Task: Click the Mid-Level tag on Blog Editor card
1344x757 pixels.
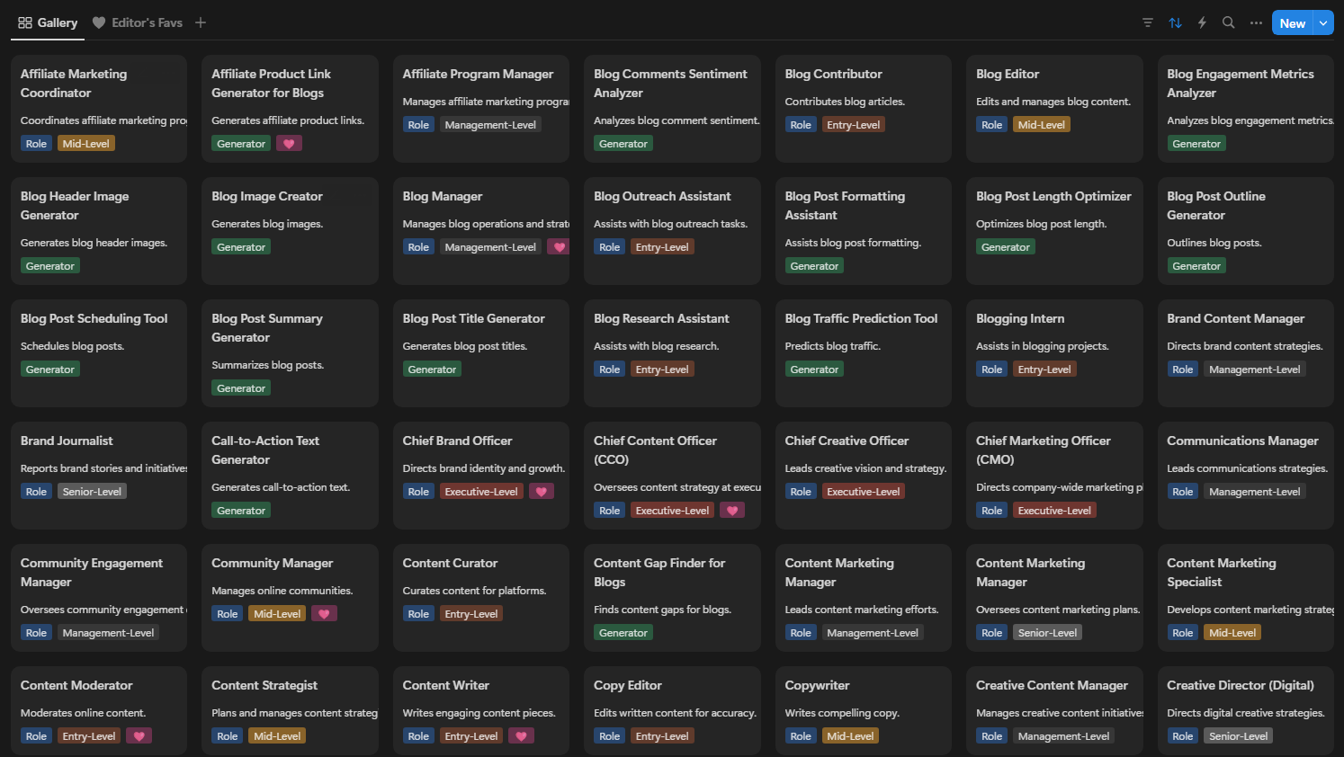Action: click(1041, 125)
